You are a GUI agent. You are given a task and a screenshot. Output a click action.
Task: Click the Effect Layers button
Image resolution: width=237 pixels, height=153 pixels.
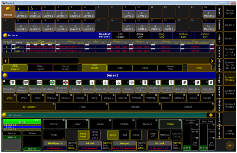coord(40,68)
